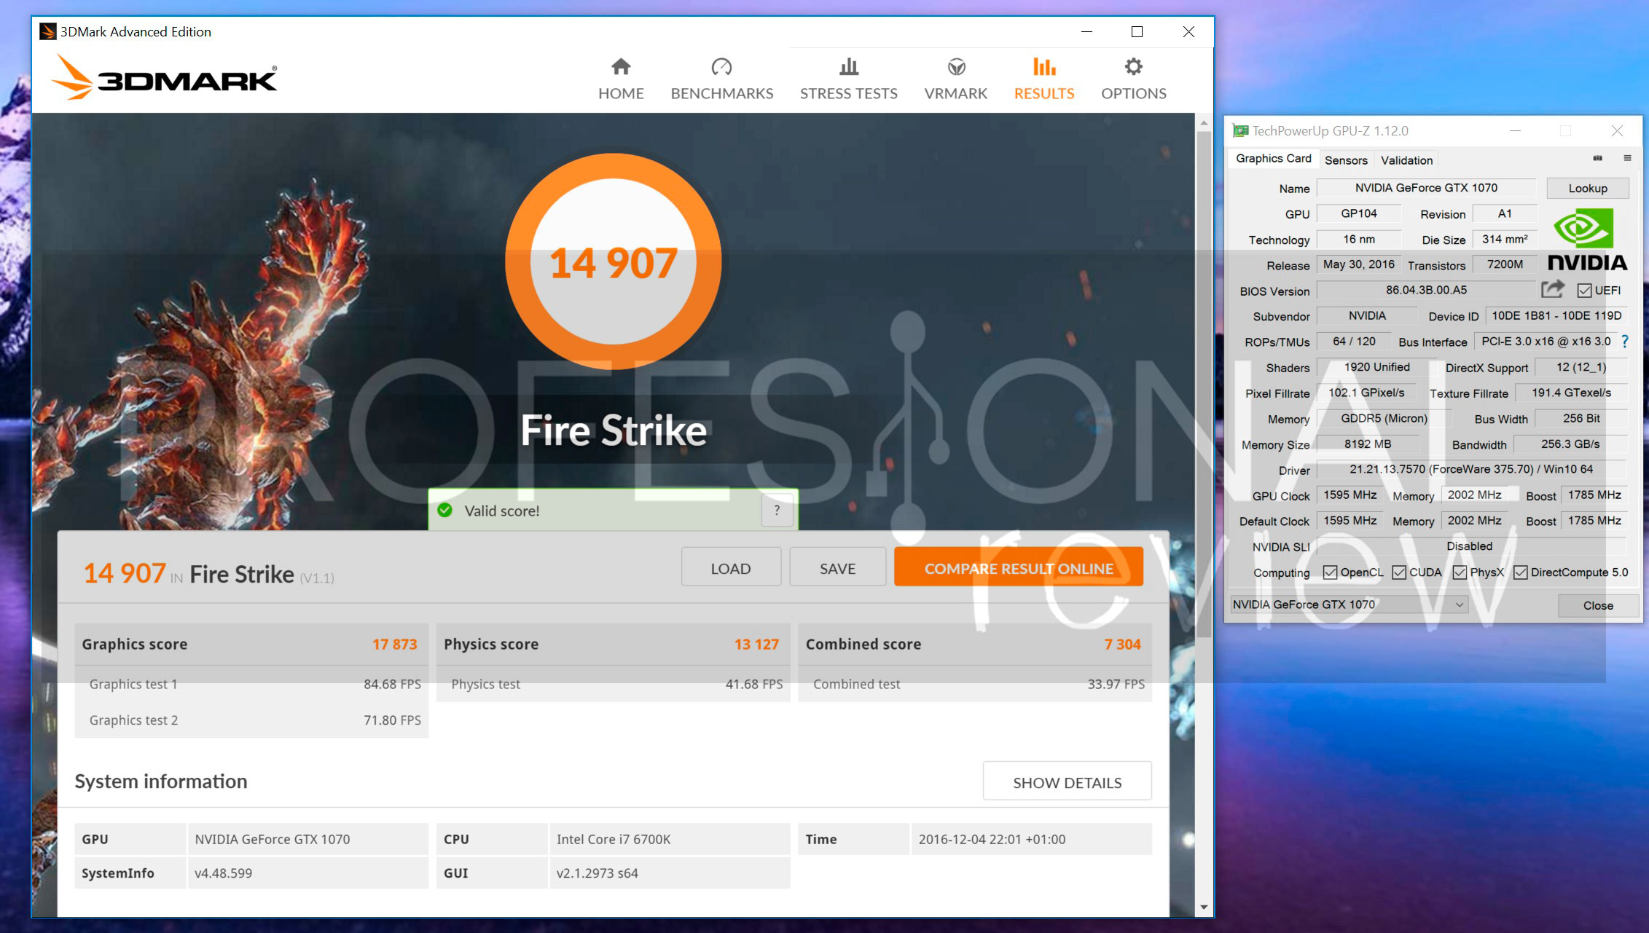The height and width of the screenshot is (933, 1649).
Task: Open the Sensors tab in GPU-Z
Action: 1346,160
